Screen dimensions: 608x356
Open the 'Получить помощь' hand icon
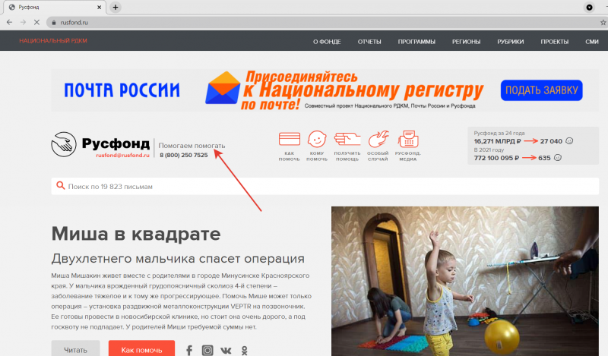(x=347, y=139)
